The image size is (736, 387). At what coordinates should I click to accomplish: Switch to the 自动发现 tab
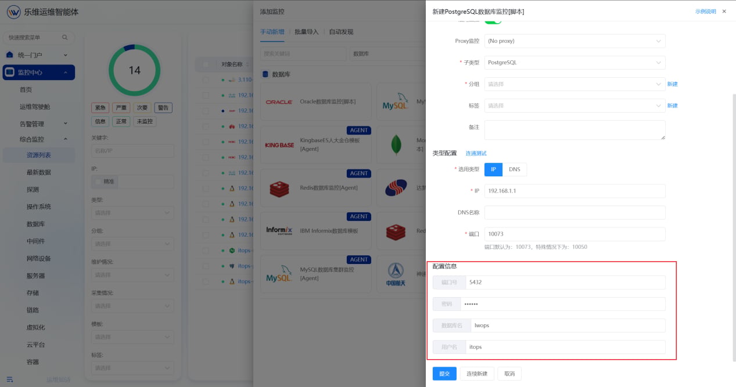[341, 32]
